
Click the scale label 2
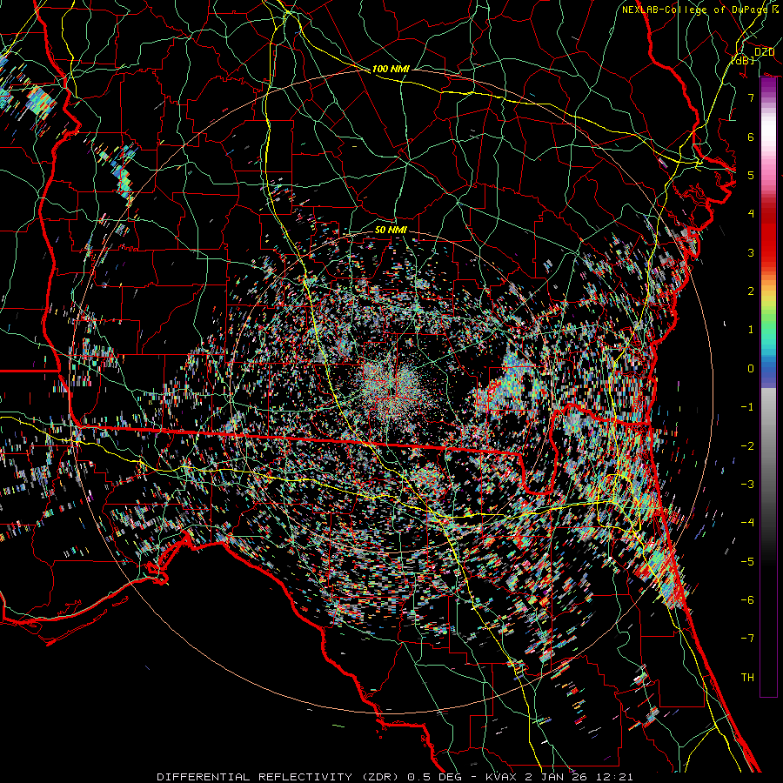(751, 291)
